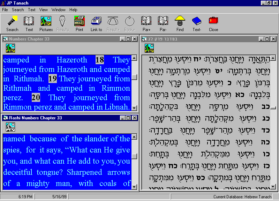Close the Rashi Numbers Chapter 33 window

point(135,118)
